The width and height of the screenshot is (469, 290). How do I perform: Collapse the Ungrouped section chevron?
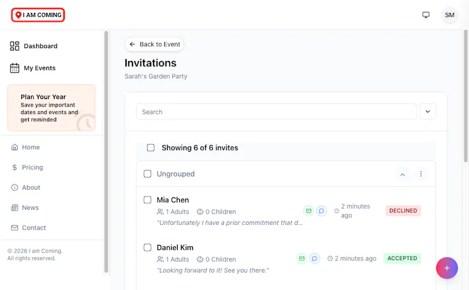(402, 175)
